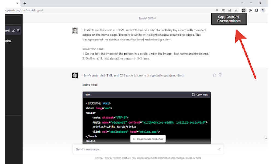Click the 'Here's a simple HTML and CSS' text
The width and height of the screenshot is (273, 164).
[133, 75]
